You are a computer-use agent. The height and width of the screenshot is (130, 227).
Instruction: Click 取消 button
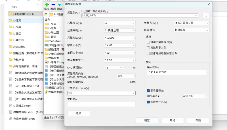tap(173, 120)
